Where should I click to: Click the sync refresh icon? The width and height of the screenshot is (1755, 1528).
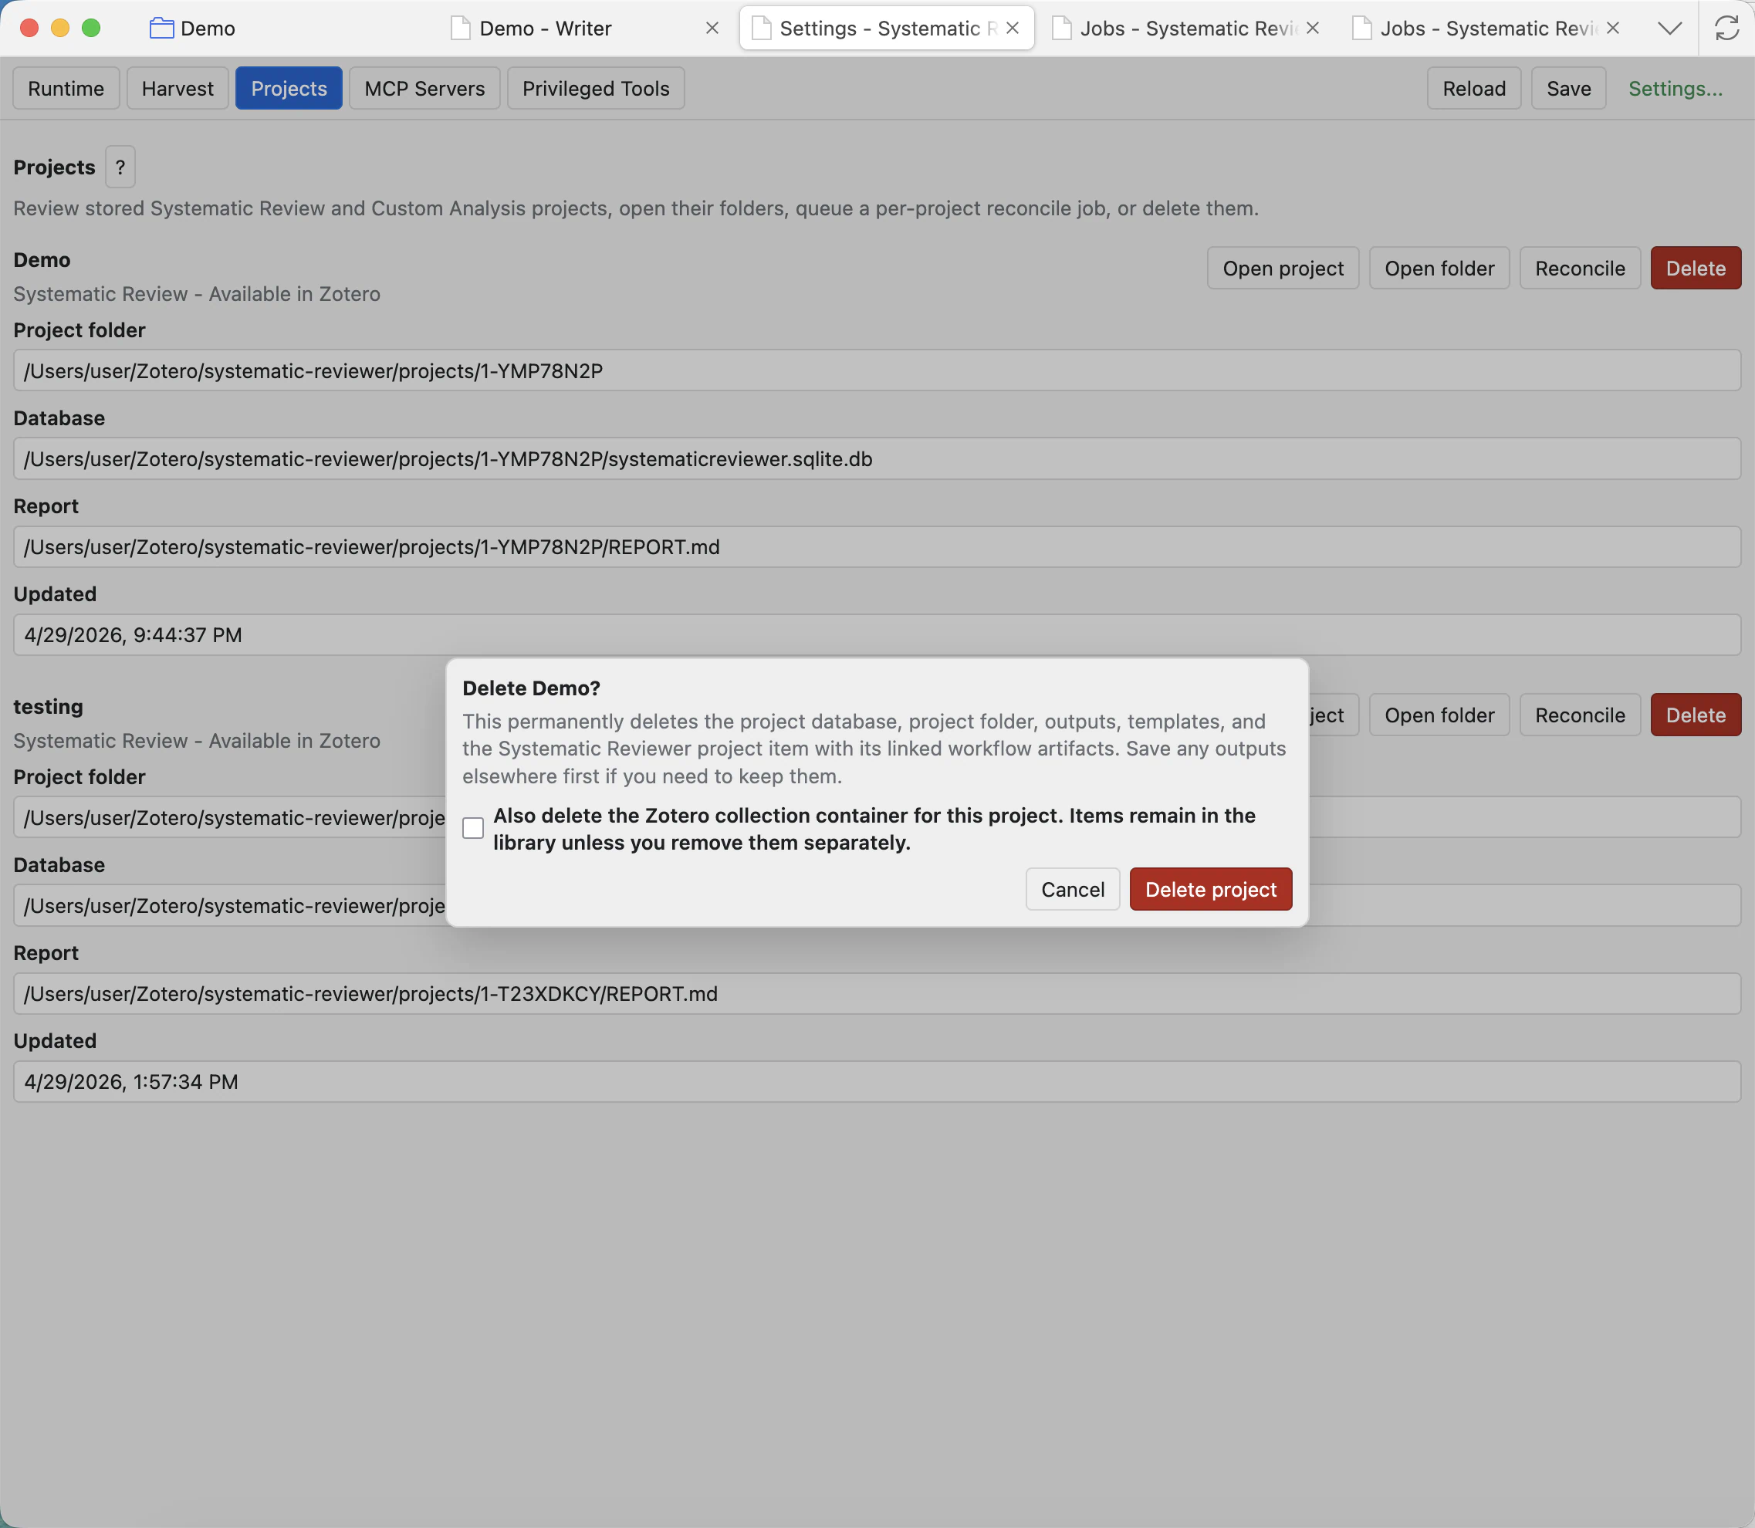point(1726,28)
